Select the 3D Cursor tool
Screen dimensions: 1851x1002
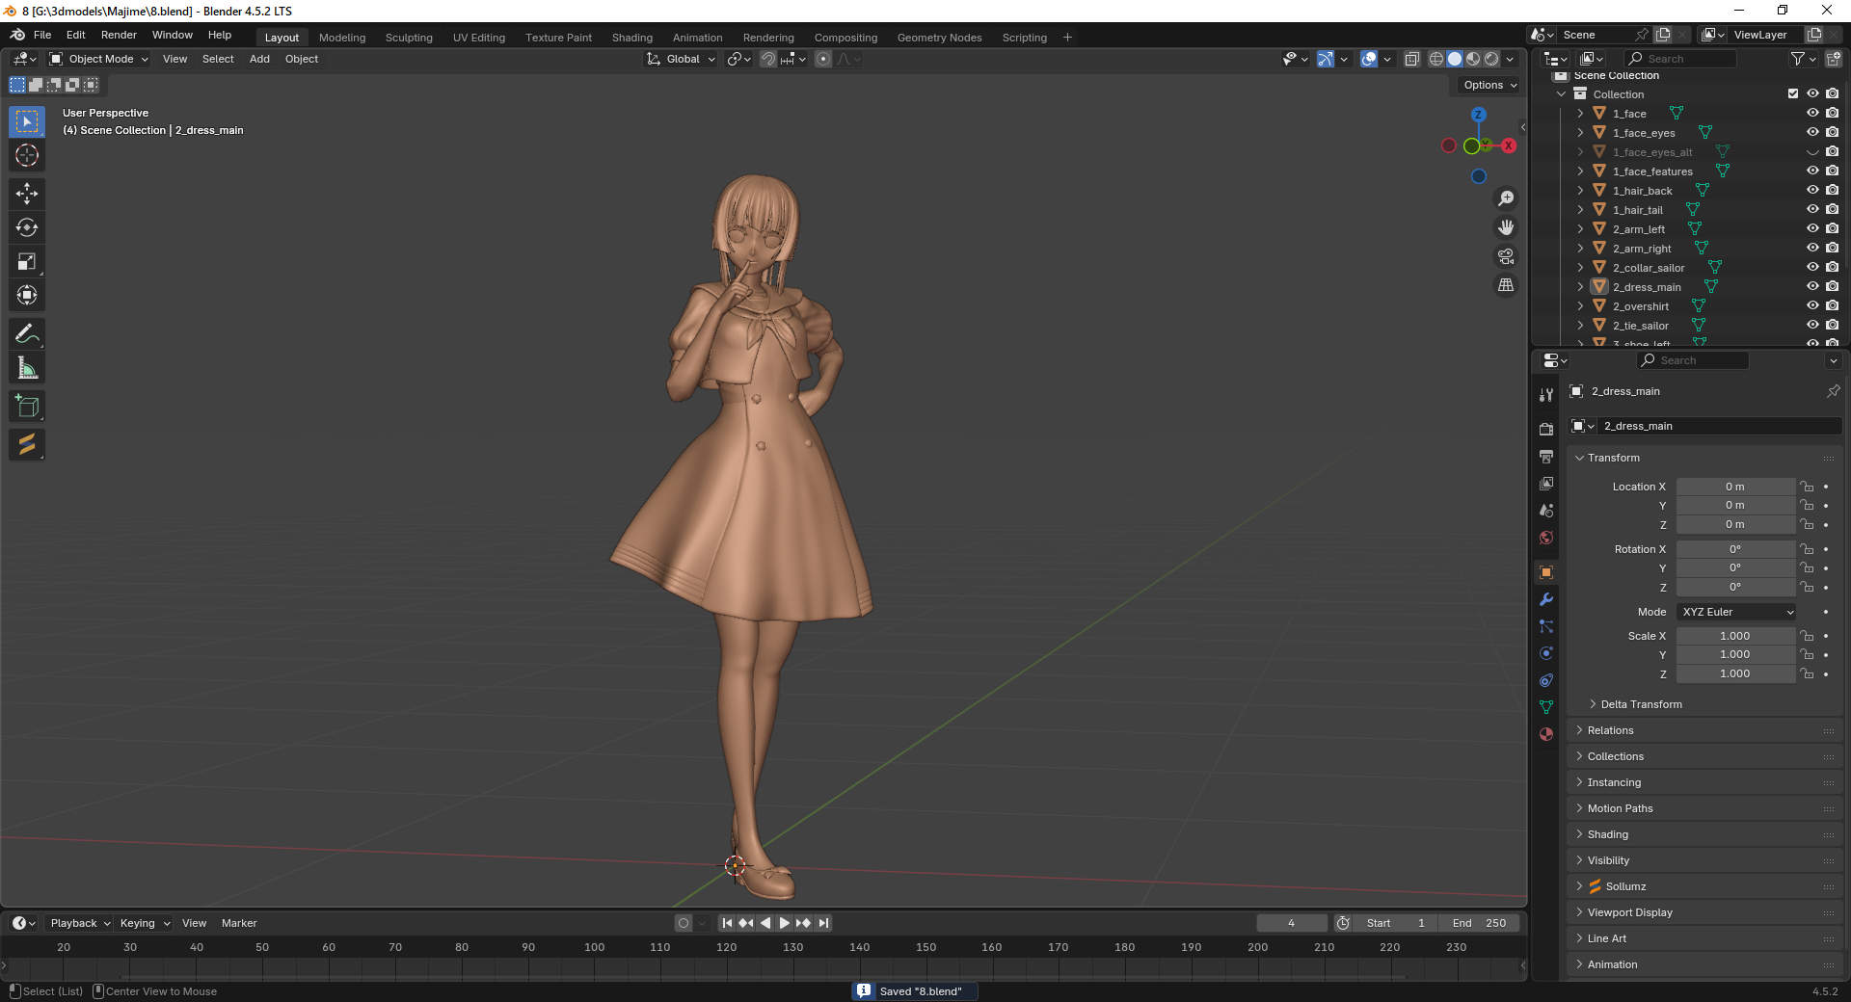point(27,155)
